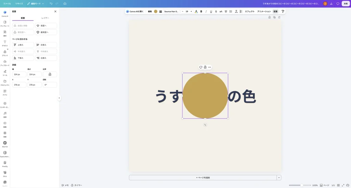This screenshot has height=188, width=351.
Task: Click the gold fill color swatch in toolbar
Action: click(x=156, y=11)
